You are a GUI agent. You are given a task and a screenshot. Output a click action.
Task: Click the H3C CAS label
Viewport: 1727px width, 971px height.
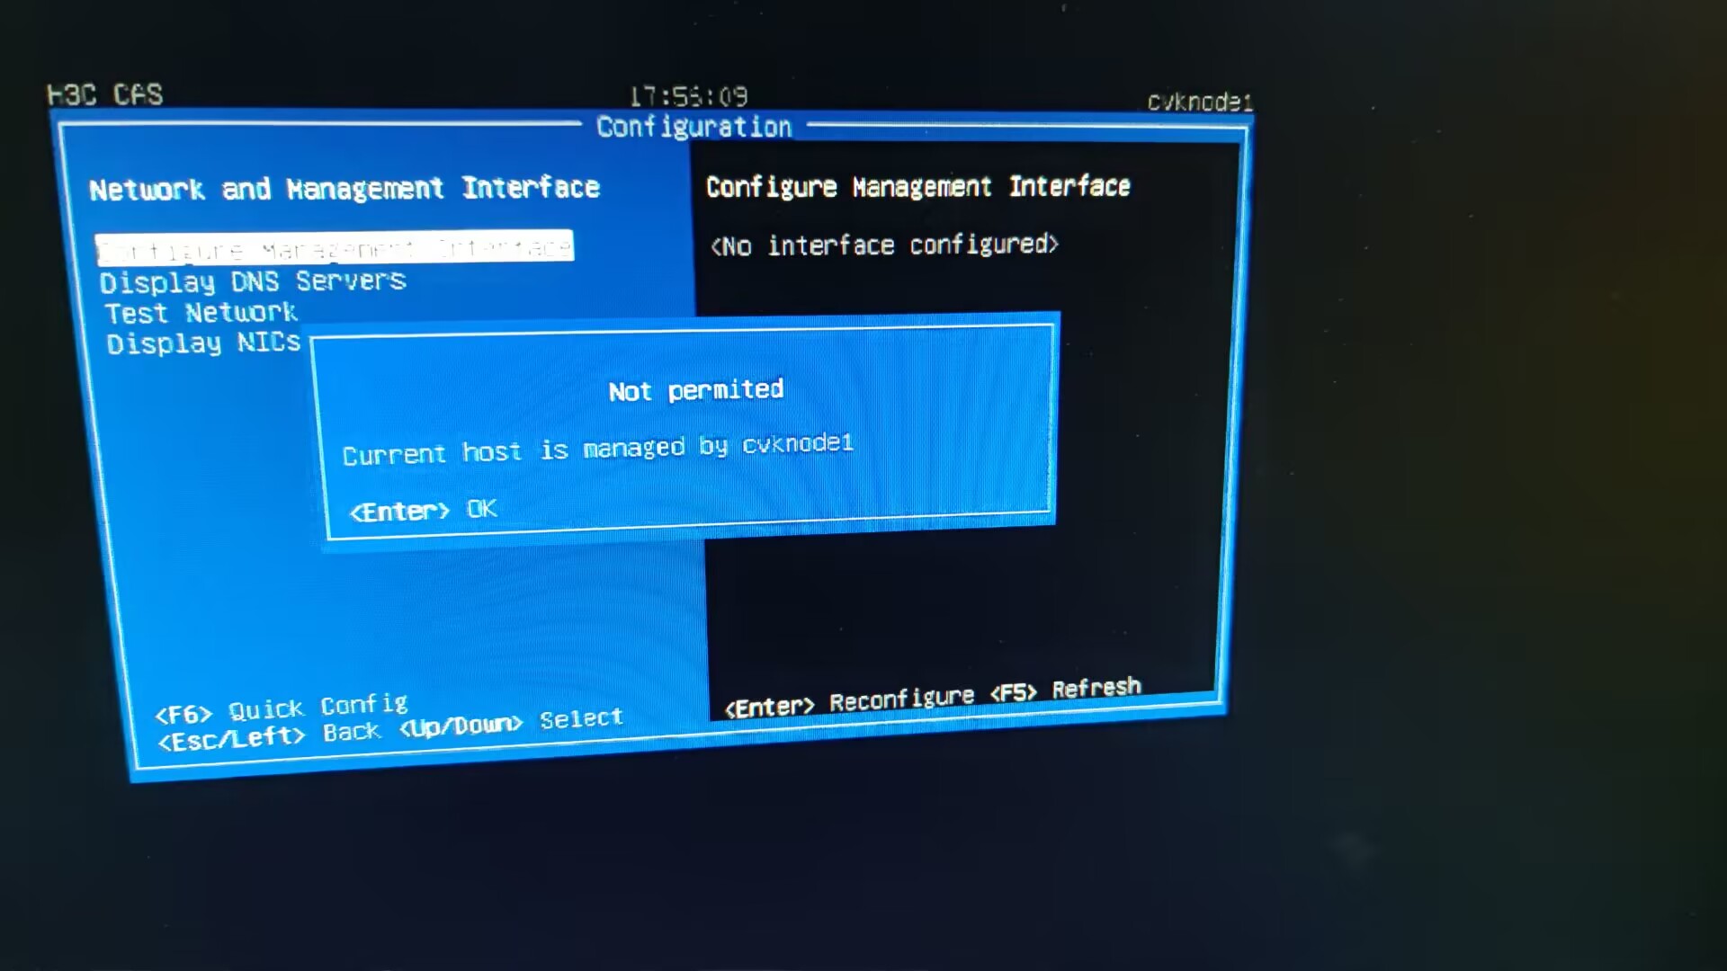click(x=105, y=94)
